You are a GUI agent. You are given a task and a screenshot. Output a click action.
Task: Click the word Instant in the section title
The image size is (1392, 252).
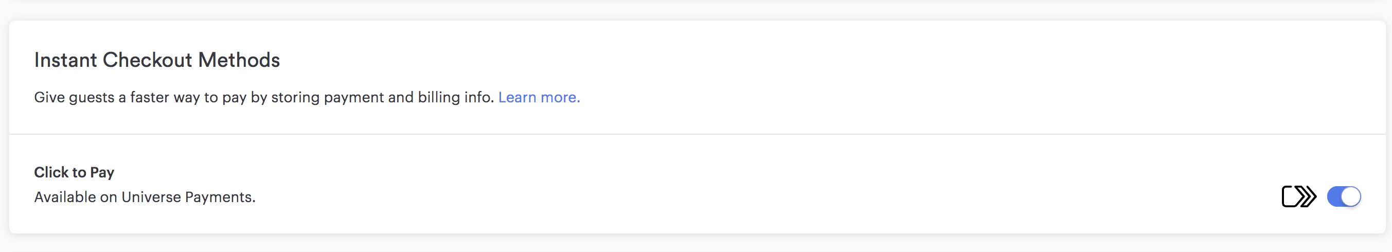tap(65, 60)
